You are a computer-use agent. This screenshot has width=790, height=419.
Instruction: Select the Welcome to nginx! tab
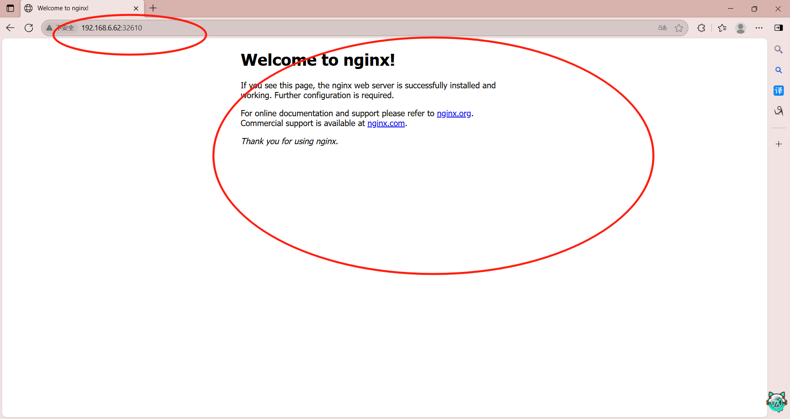pos(82,8)
